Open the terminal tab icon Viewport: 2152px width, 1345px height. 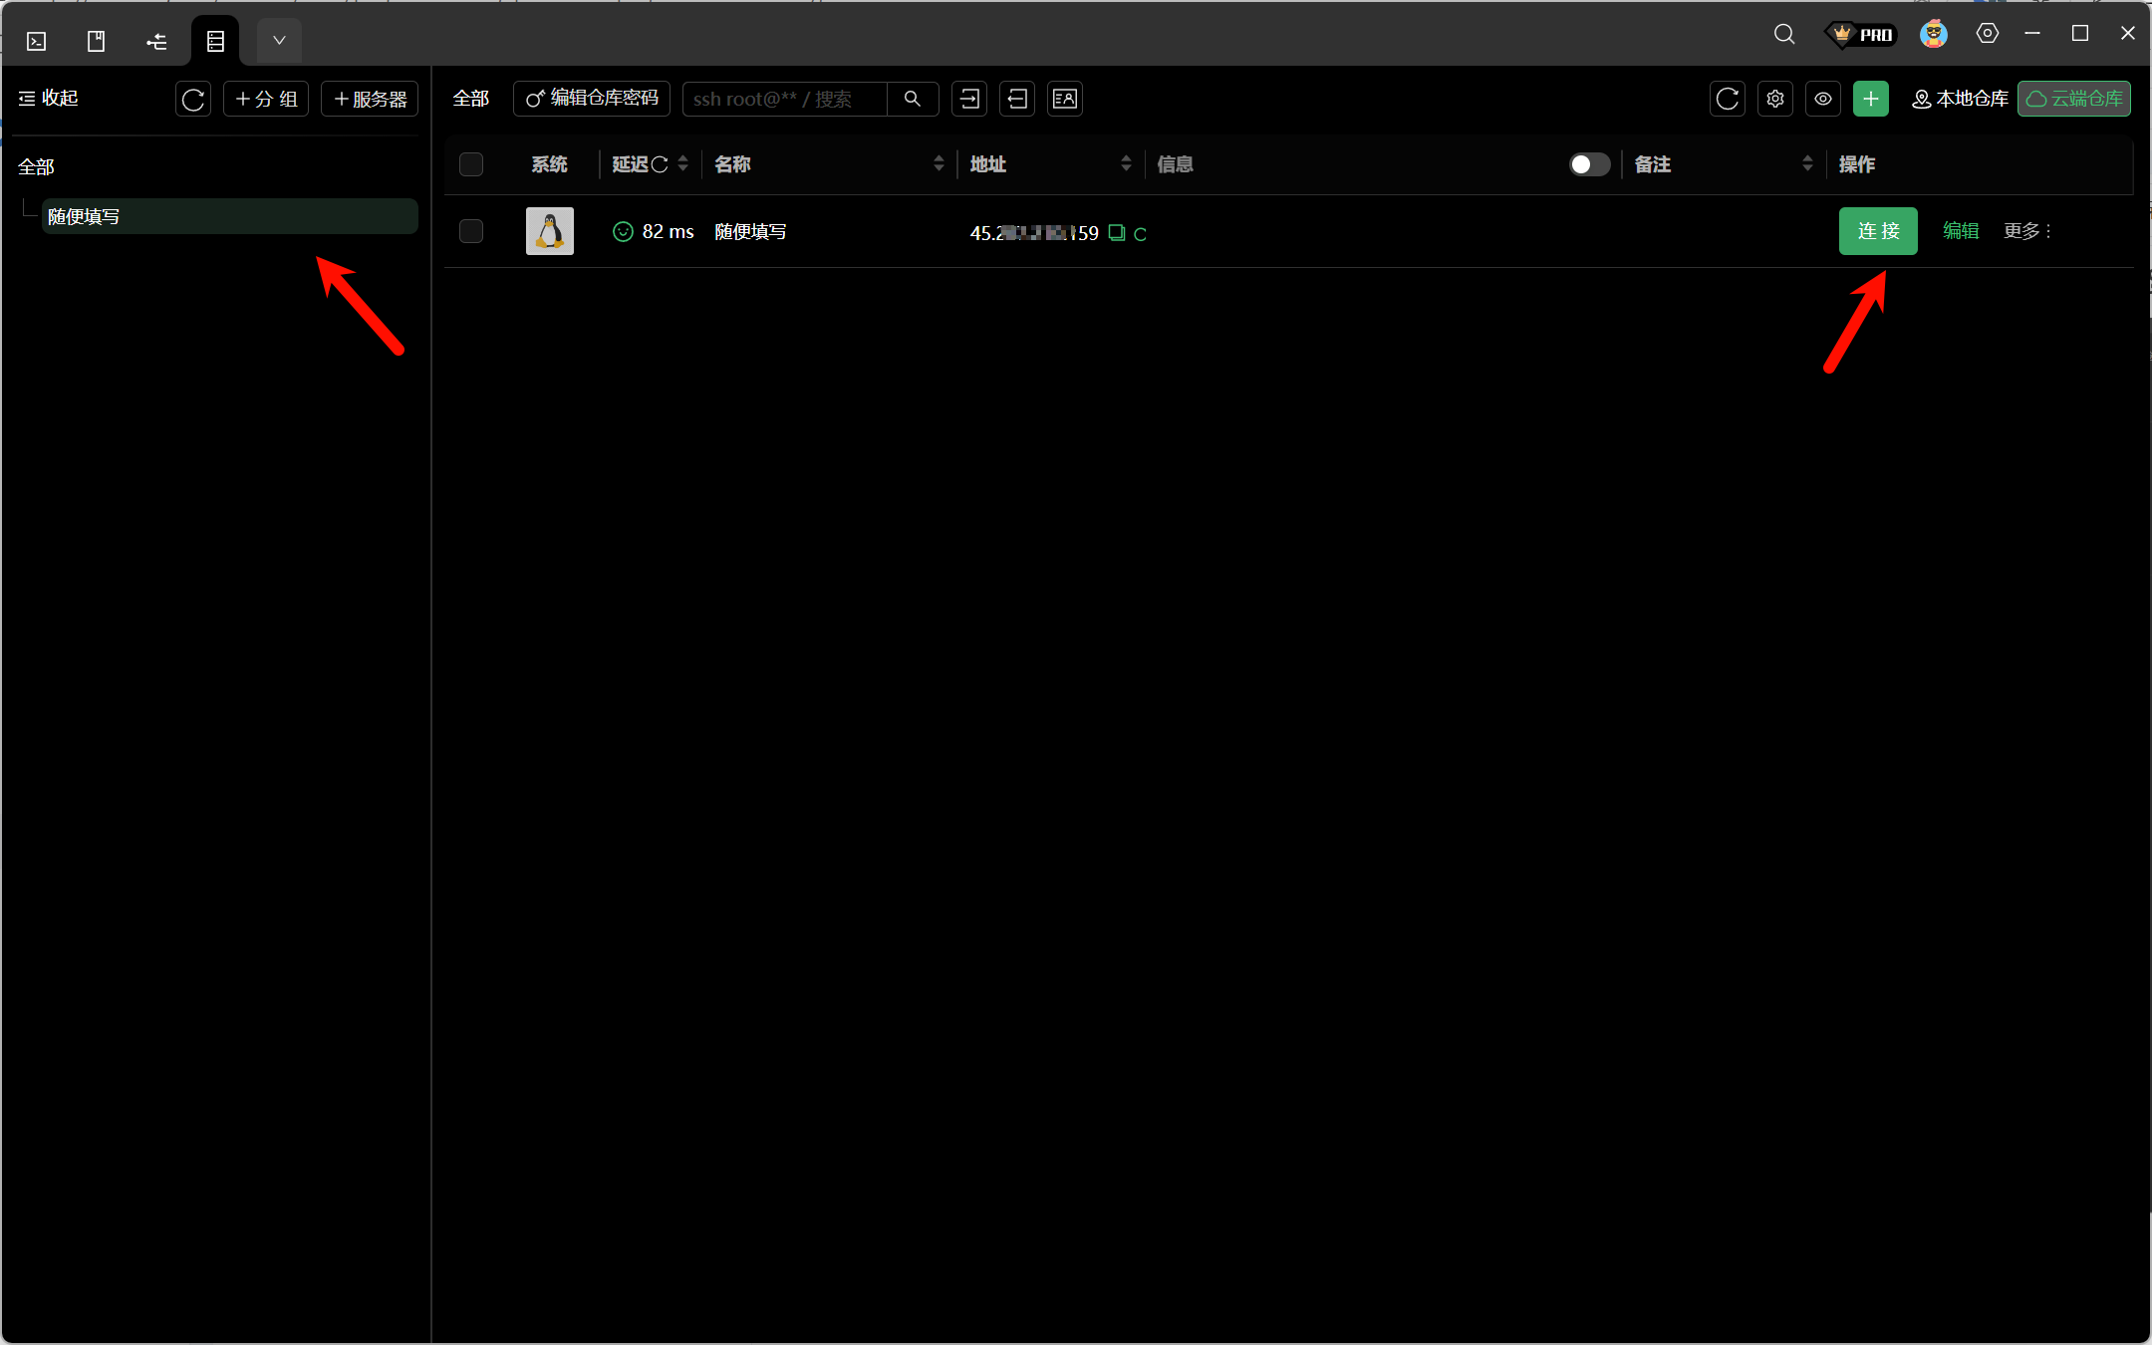point(37,41)
